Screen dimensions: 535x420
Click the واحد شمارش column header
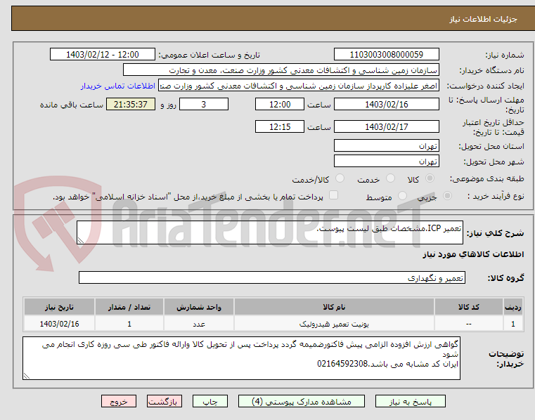[199, 307]
